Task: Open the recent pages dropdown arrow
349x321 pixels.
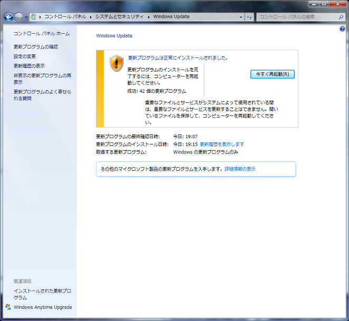Action: coord(26,17)
